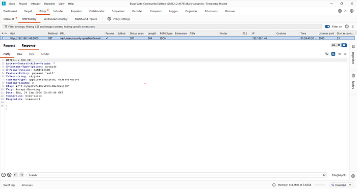Click the funnel filter icon
Viewport: 357px width, 189px height.
click(x=6, y=26)
